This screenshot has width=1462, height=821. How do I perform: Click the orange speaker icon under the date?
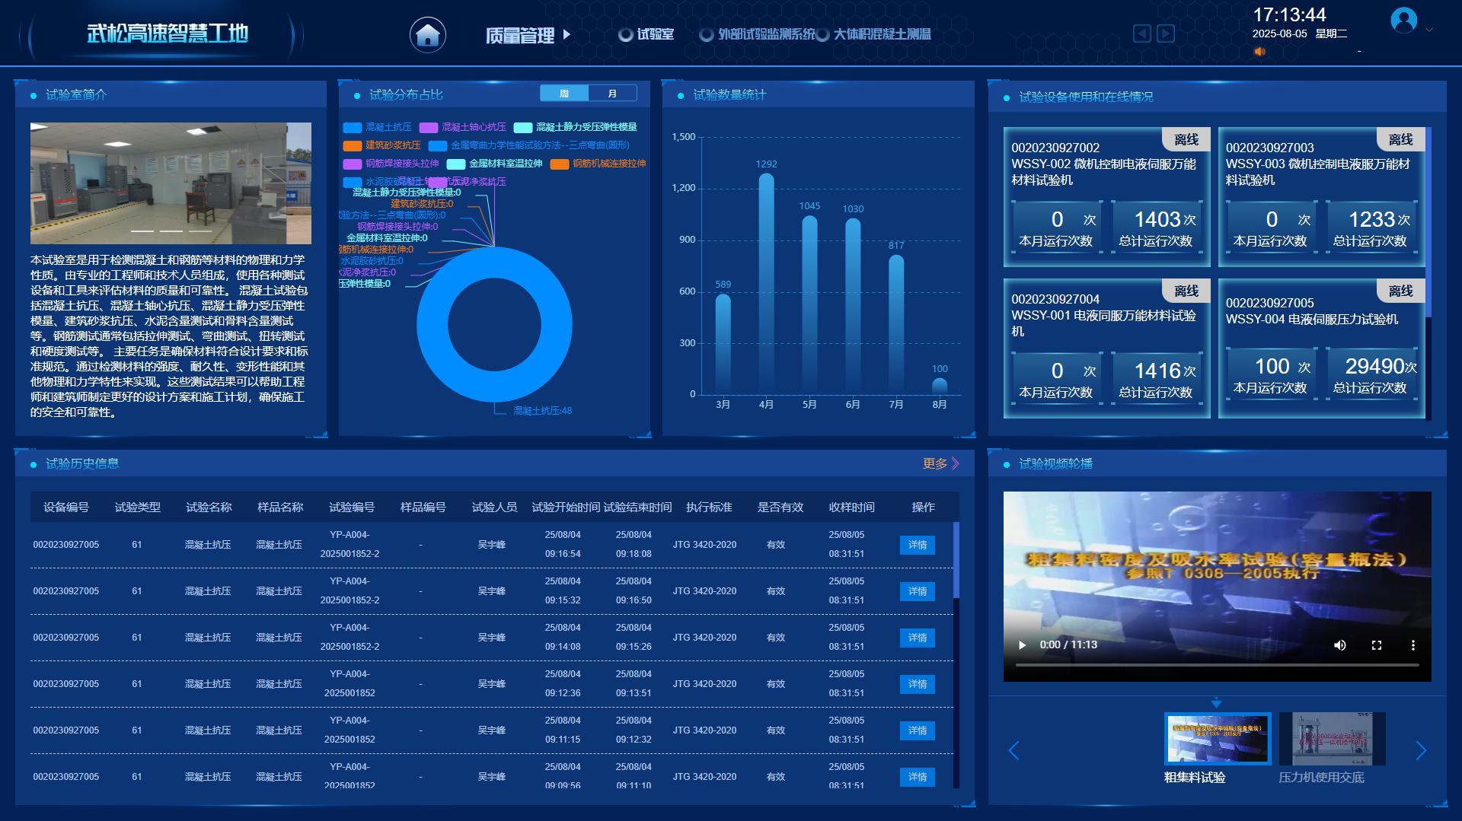(1259, 52)
